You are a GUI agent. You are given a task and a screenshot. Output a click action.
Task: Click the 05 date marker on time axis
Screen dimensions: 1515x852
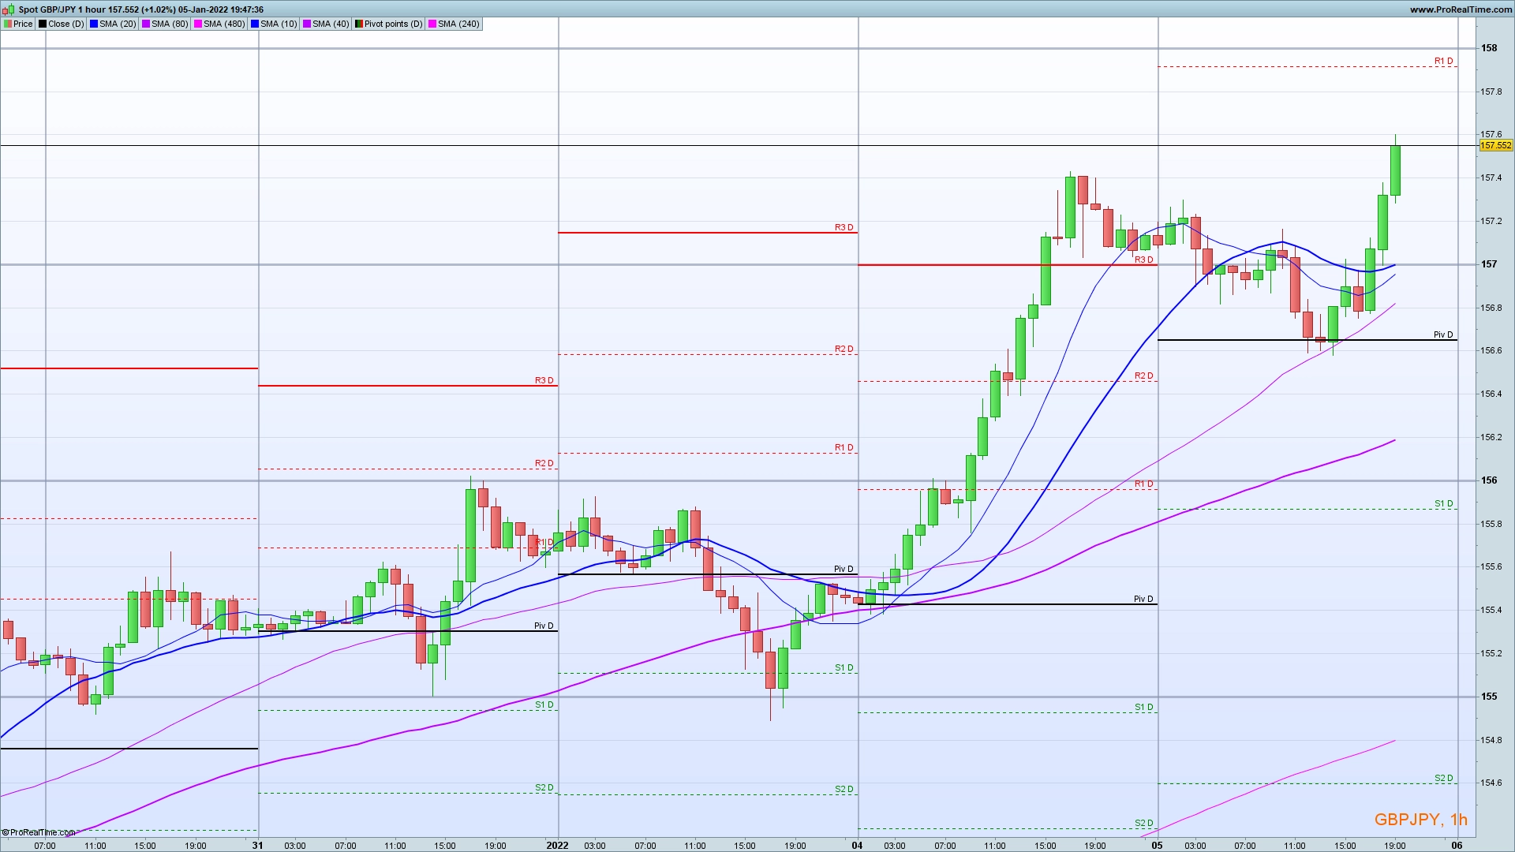(x=1157, y=845)
